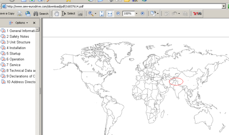Click the PDF icon beside Service

point(3,65)
